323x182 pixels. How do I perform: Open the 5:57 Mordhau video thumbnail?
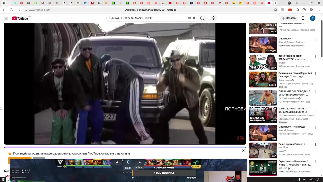263,150
